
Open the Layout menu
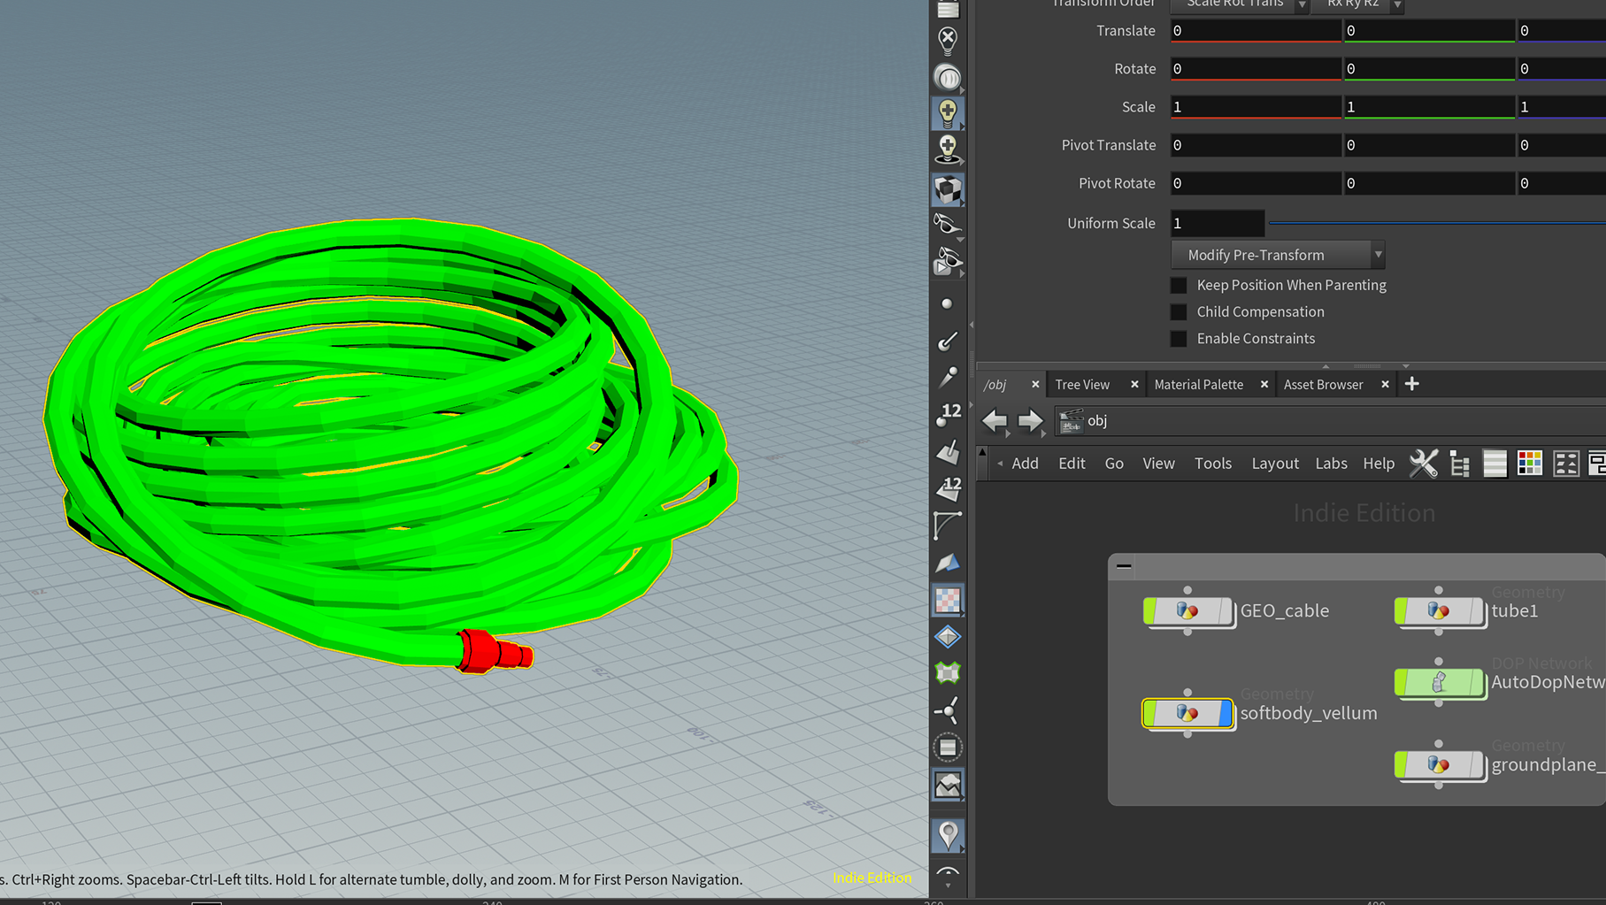[x=1275, y=464]
